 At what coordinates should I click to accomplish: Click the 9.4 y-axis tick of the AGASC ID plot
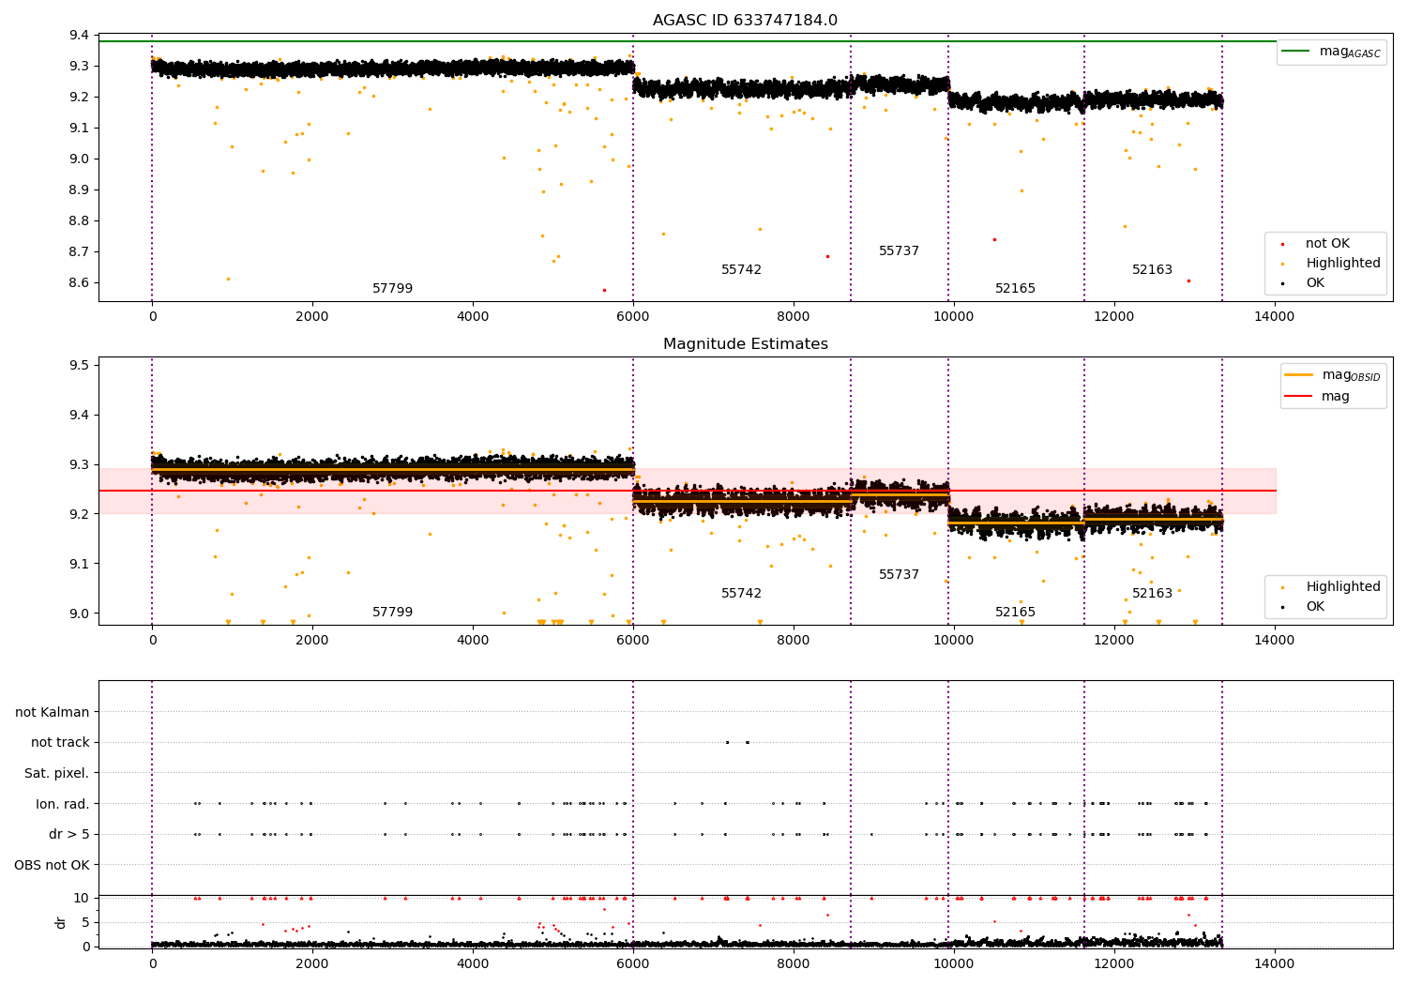pos(80,36)
